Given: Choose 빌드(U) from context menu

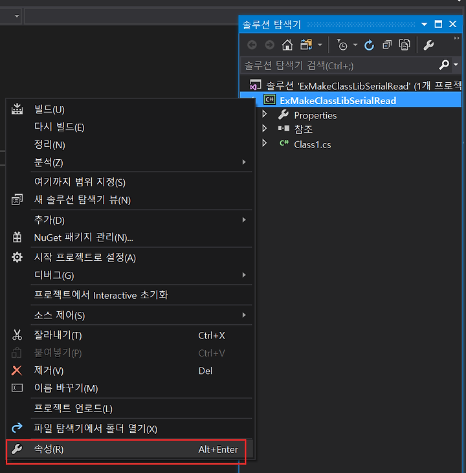Looking at the screenshot, I should point(130,109).
